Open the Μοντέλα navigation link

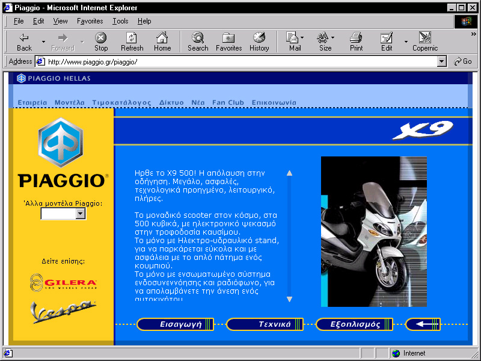tap(70, 102)
